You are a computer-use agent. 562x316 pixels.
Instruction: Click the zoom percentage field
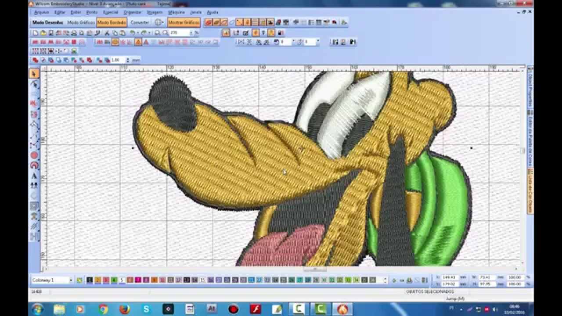point(179,33)
